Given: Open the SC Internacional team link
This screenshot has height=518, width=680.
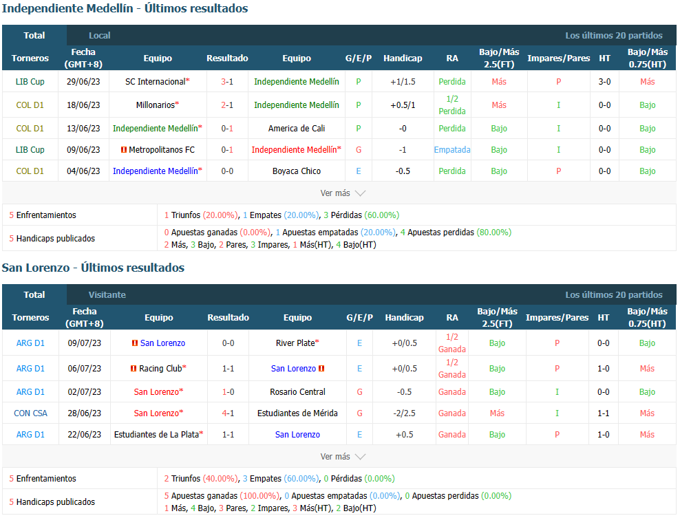Looking at the screenshot, I should point(156,82).
